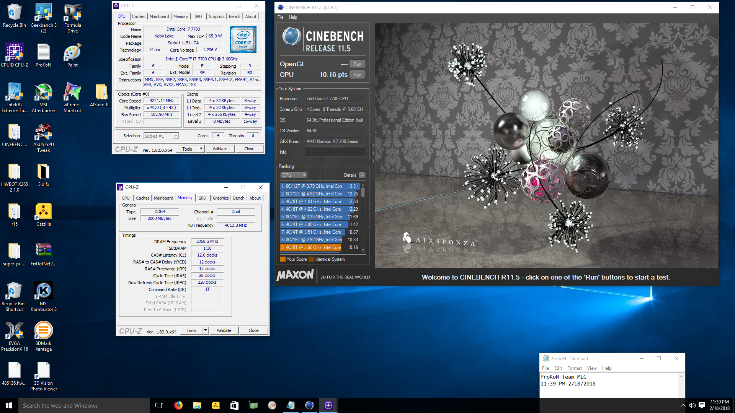Select ranking entry 5 scoring 11.69
The height and width of the screenshot is (413, 735).
point(320,217)
